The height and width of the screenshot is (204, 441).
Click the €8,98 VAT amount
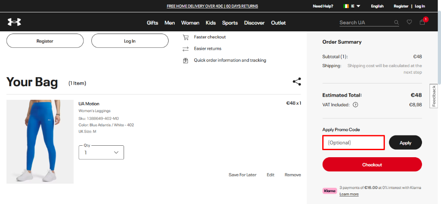click(x=415, y=105)
